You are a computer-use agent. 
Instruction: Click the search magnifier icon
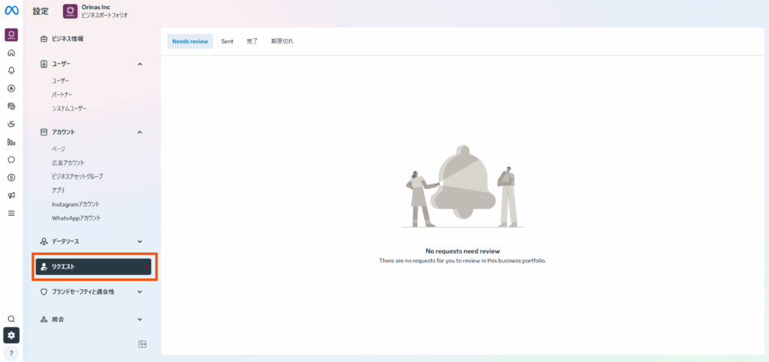(11, 319)
